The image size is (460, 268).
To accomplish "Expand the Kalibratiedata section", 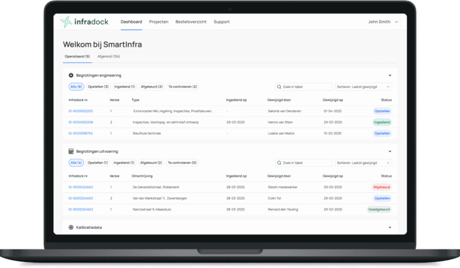I will (x=390, y=227).
